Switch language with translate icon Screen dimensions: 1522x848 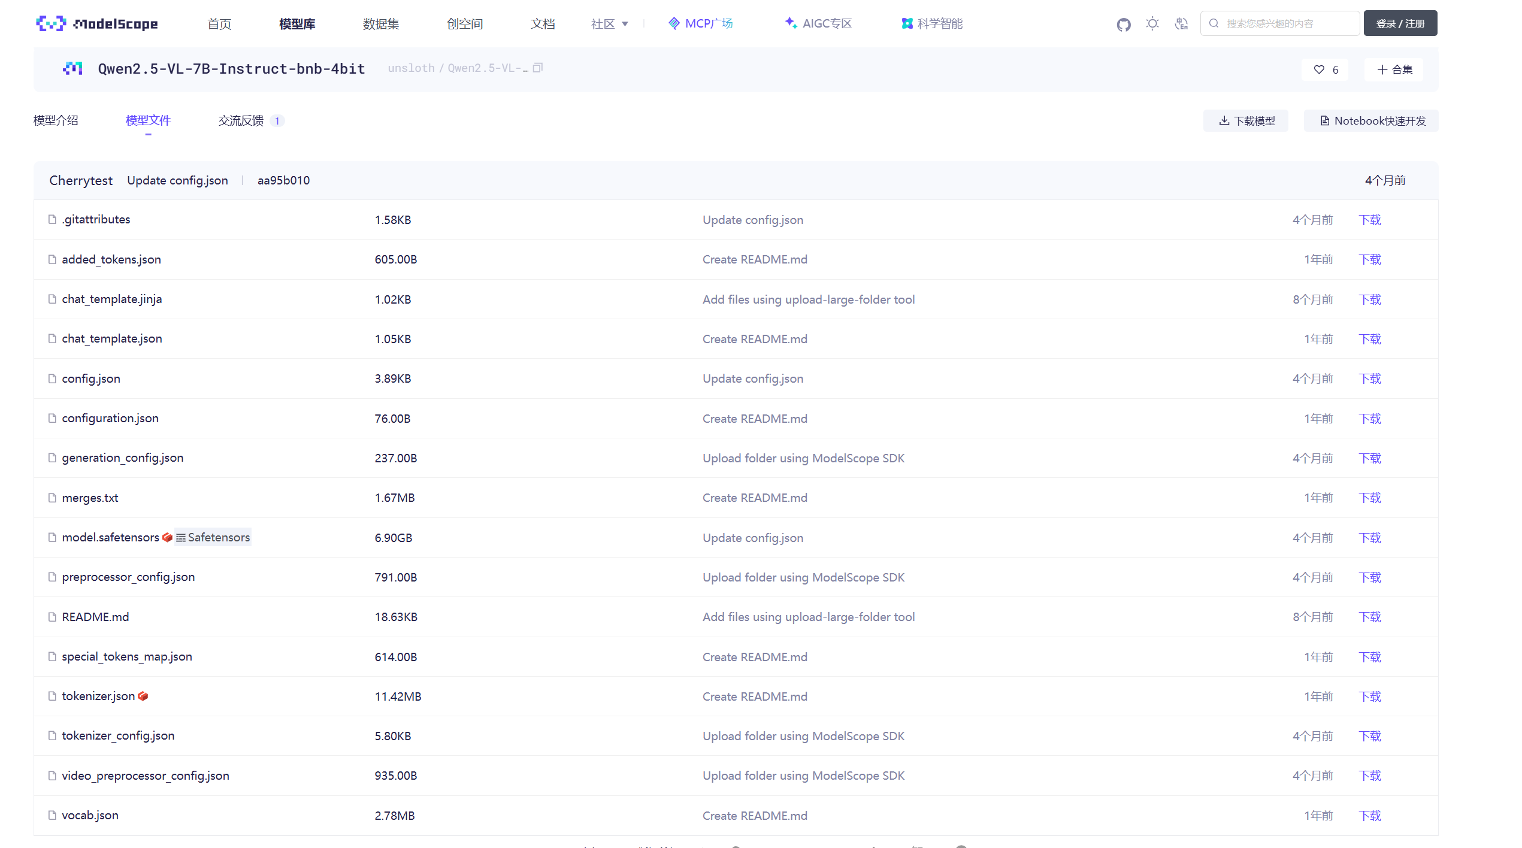coord(1181,24)
